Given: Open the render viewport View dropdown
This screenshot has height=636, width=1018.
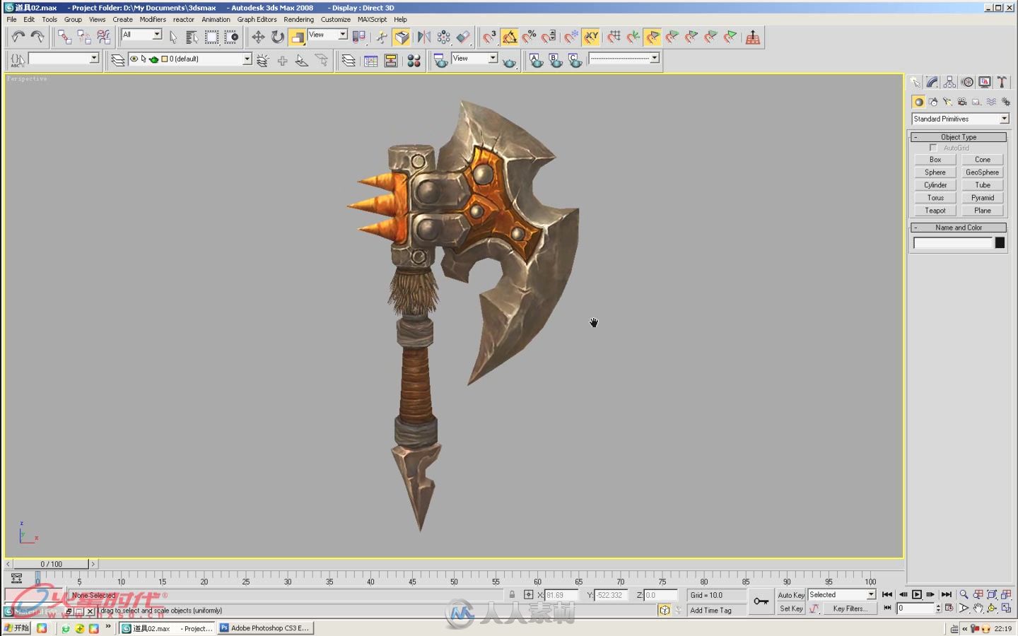Looking at the screenshot, I should tap(474, 59).
